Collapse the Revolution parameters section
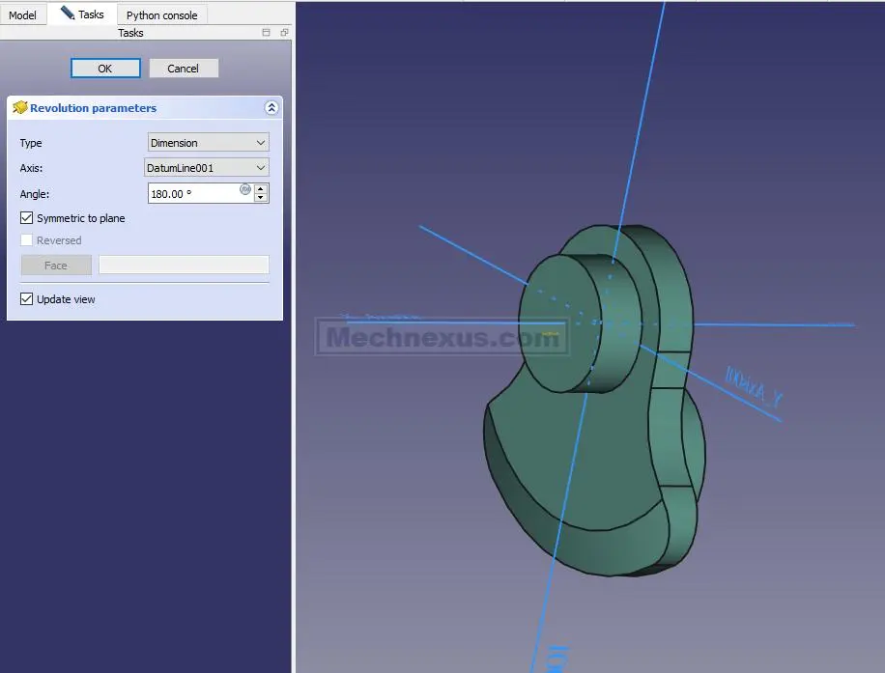The image size is (885, 673). click(271, 108)
